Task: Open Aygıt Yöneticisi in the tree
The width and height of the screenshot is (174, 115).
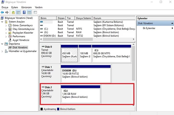Action: coord(21,40)
